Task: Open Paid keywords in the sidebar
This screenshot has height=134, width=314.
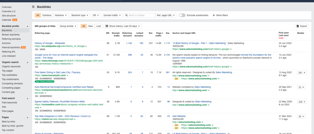Action: pyautogui.click(x=10, y=102)
